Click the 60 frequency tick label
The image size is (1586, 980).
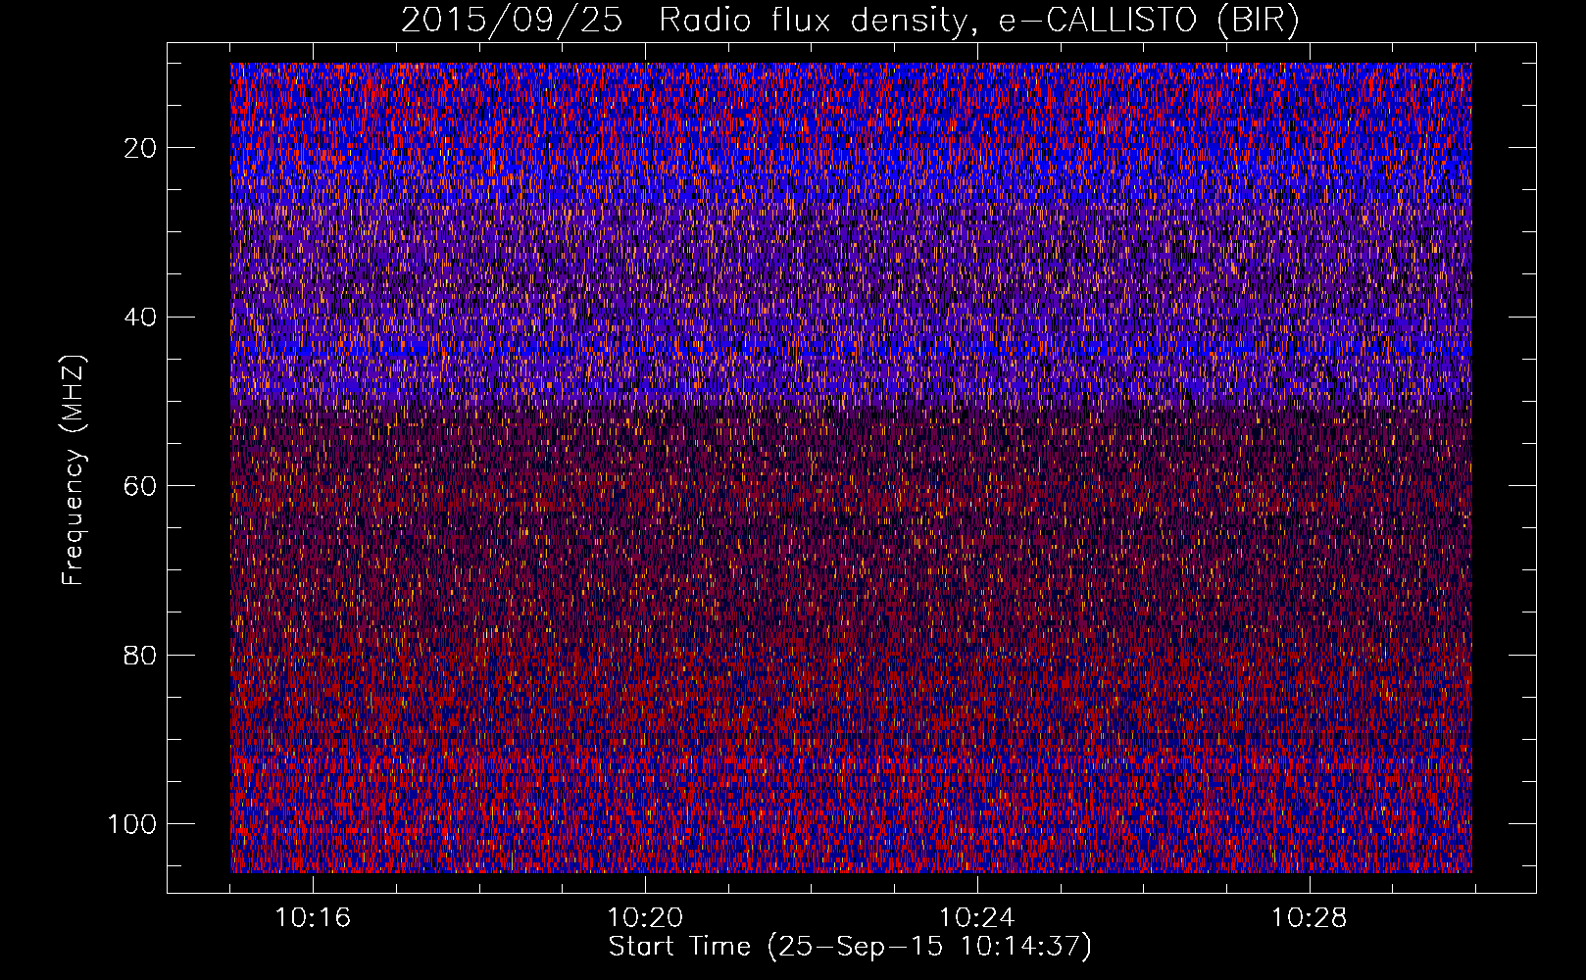click(141, 486)
